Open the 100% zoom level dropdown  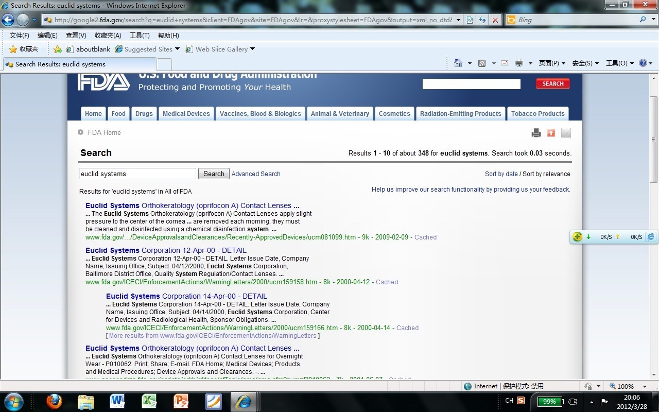(645, 386)
